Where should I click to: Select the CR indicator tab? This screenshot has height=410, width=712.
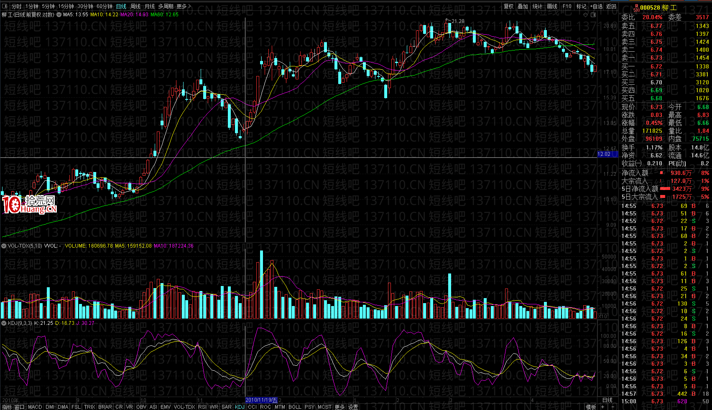(119, 407)
